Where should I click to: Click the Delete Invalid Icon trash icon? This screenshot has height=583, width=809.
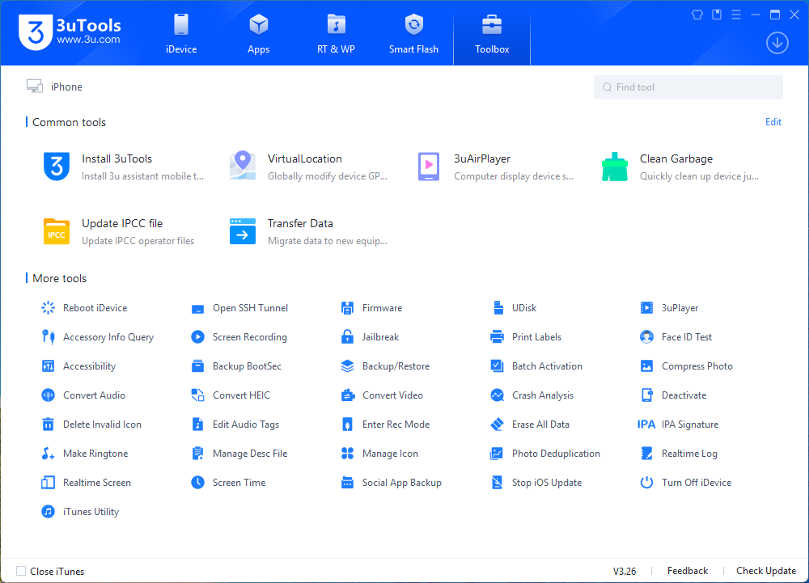[x=48, y=425]
